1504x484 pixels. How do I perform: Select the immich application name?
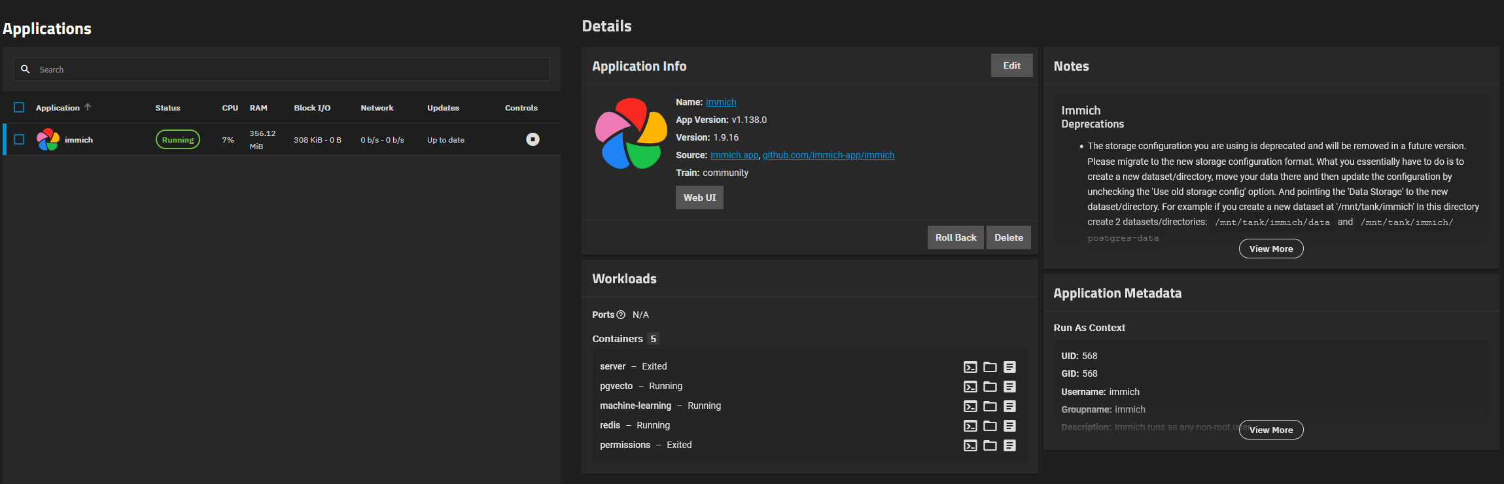[x=79, y=140]
